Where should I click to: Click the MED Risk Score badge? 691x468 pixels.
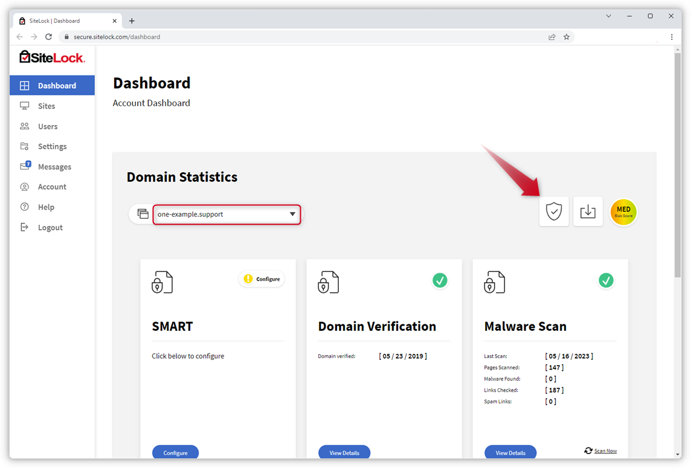pyautogui.click(x=623, y=212)
